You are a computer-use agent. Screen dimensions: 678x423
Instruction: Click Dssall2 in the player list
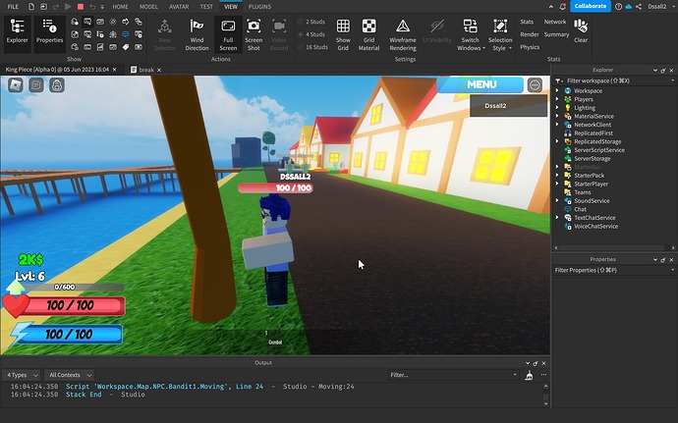(509, 106)
